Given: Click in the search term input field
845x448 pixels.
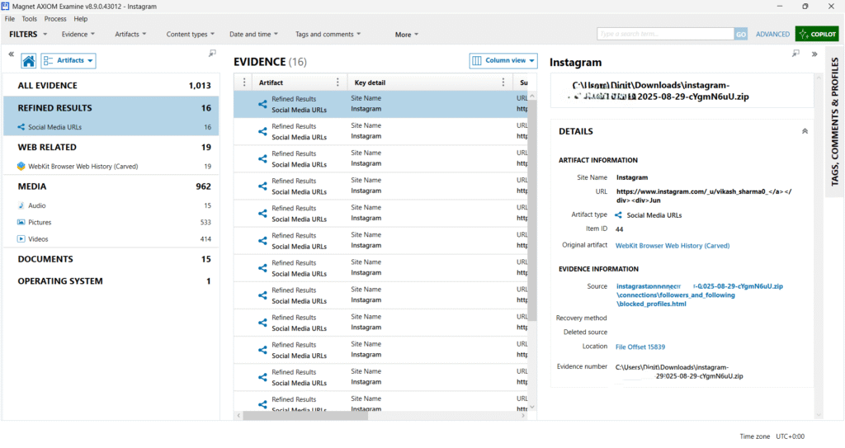Looking at the screenshot, I should [x=665, y=34].
